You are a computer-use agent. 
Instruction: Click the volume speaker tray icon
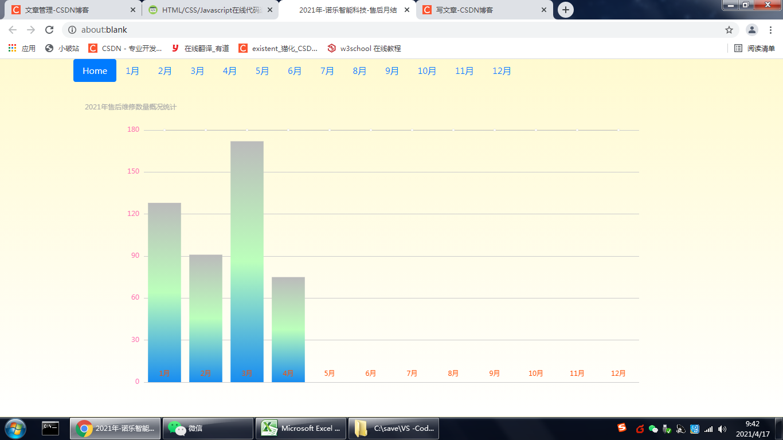pos(722,429)
